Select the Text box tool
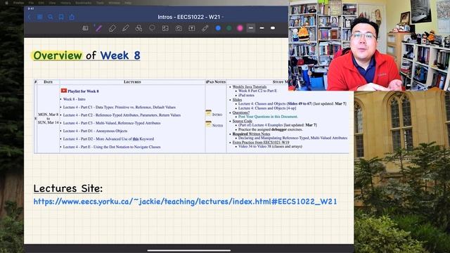The height and width of the screenshot is (253, 450). point(192,28)
